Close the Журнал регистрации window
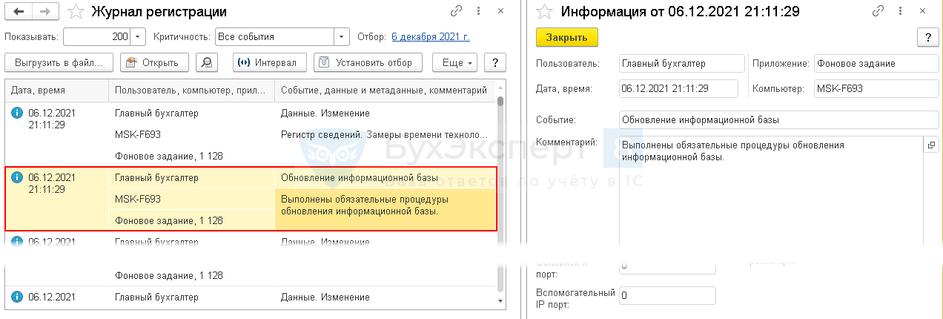 [x=500, y=11]
